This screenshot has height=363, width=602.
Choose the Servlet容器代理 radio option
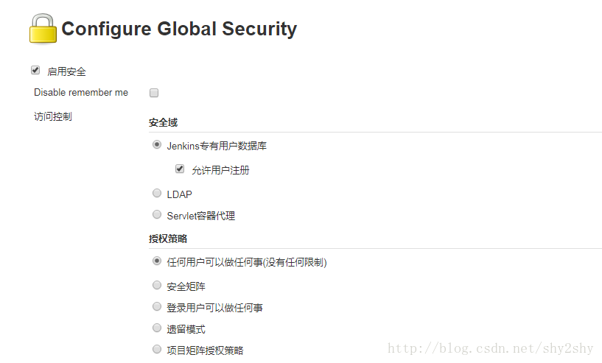point(157,214)
